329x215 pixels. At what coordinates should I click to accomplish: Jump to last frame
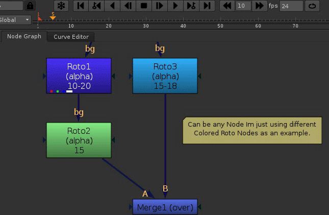click(x=207, y=6)
